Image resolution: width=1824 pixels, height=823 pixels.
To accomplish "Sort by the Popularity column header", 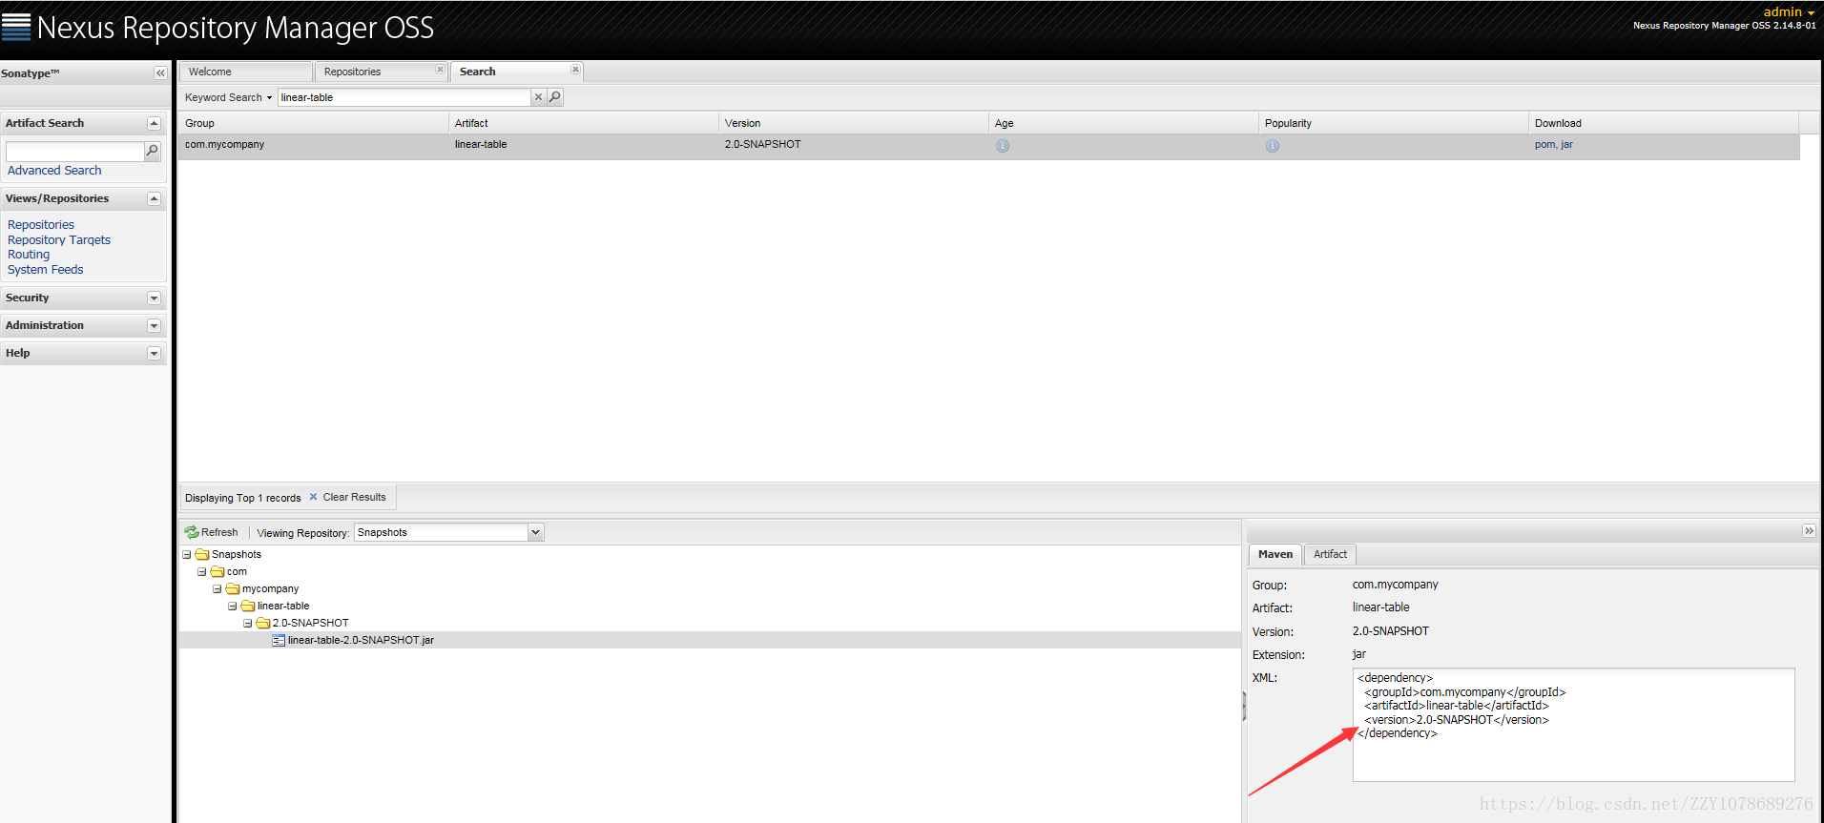I will click(1393, 123).
